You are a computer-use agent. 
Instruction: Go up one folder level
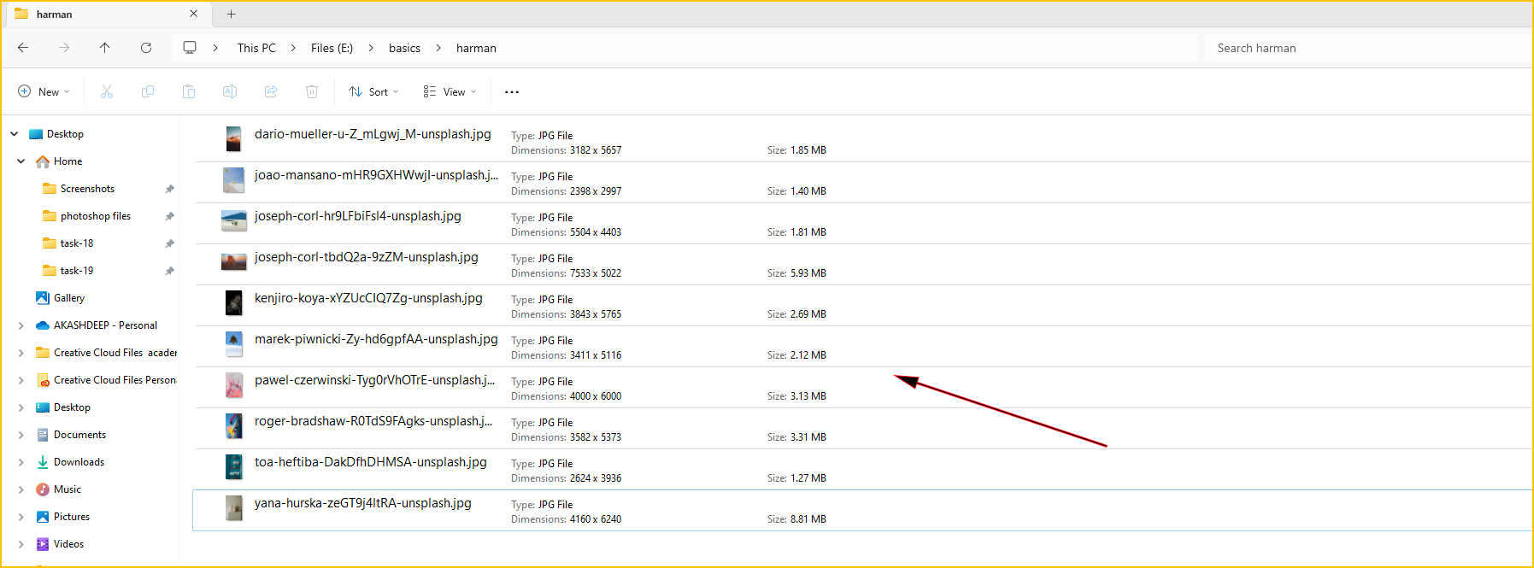[x=105, y=48]
